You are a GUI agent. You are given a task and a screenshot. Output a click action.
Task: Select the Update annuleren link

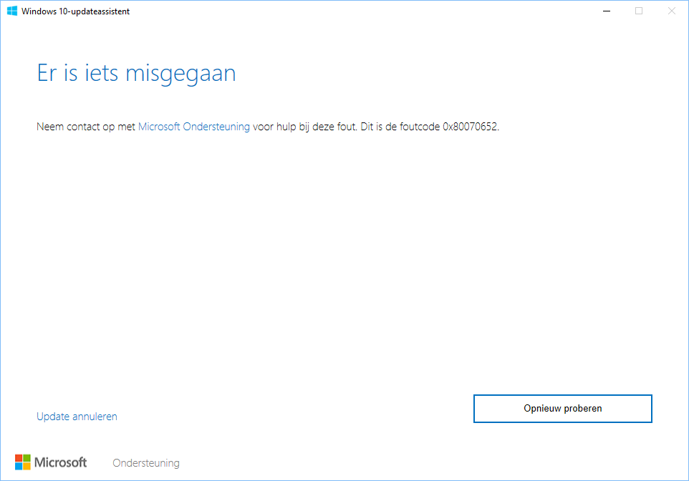click(x=77, y=417)
